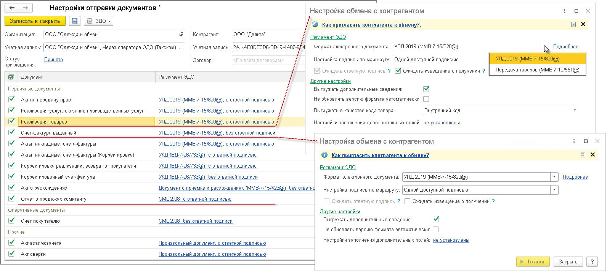The image size is (607, 271).
Task: Click help mark beside upper Ожидать ответную подпись
Action: (x=389, y=71)
